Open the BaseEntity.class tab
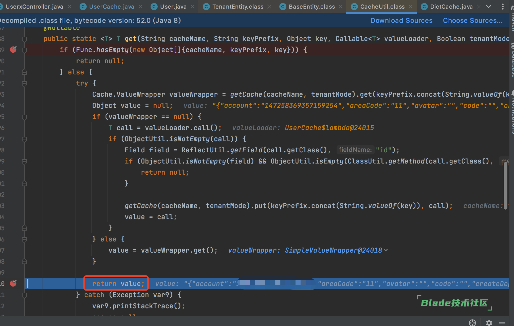The width and height of the screenshot is (514, 326). pyautogui.click(x=307, y=7)
